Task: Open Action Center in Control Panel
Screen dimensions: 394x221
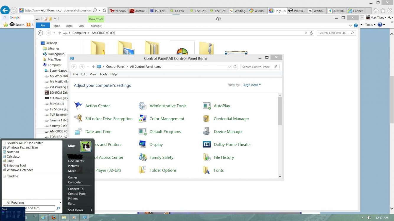Action: pos(78,106)
